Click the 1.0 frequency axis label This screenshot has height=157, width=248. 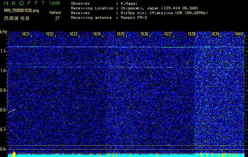pos(3,71)
